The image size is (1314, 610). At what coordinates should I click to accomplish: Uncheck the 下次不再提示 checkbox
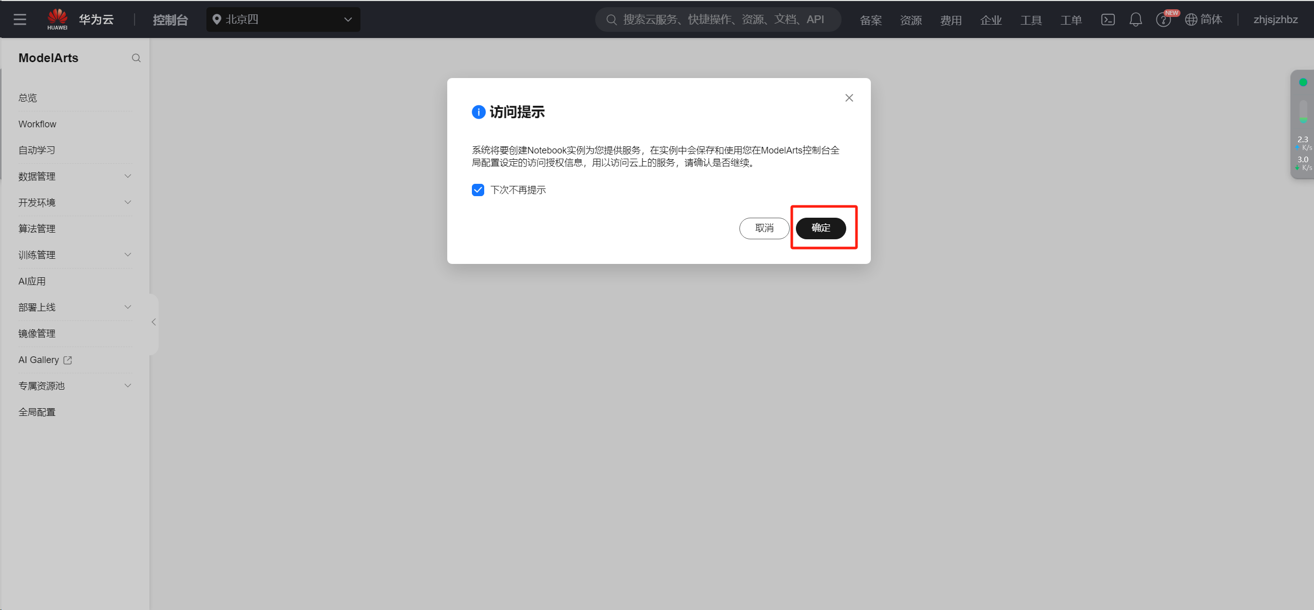click(x=478, y=190)
